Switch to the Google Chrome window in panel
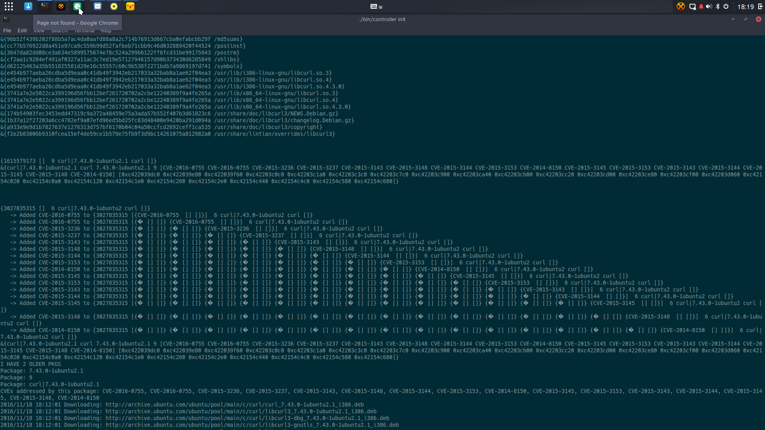The height and width of the screenshot is (430, 765). pos(77,6)
